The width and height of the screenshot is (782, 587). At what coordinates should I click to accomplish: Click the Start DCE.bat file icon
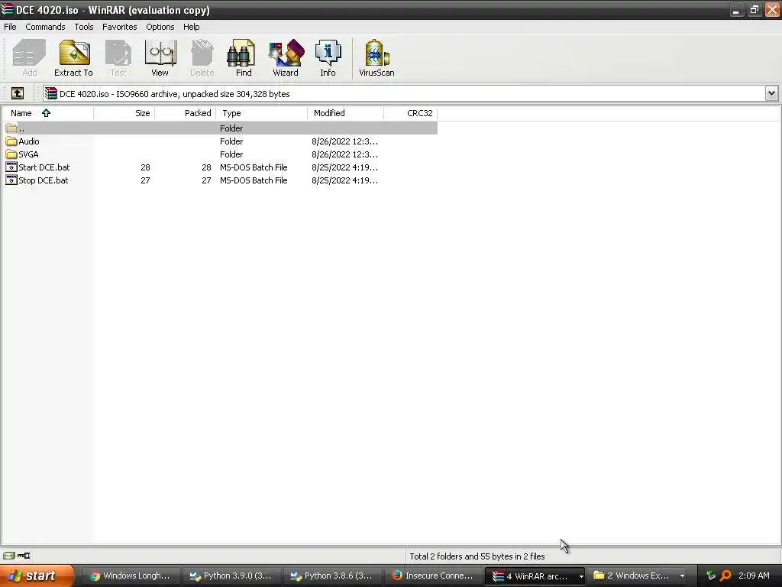point(11,167)
